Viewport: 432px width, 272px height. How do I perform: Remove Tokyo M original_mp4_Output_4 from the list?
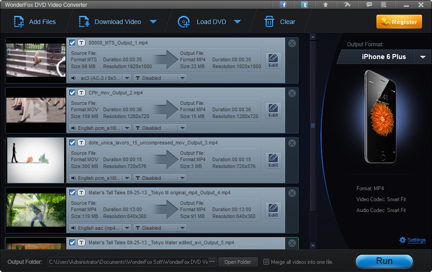292,193
